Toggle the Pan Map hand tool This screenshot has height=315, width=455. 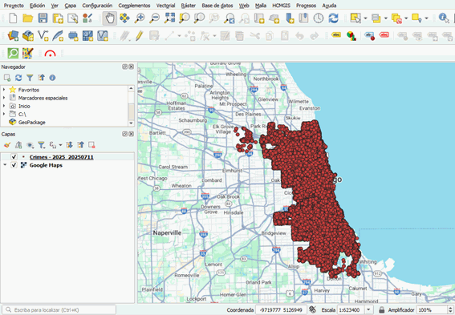(x=110, y=18)
